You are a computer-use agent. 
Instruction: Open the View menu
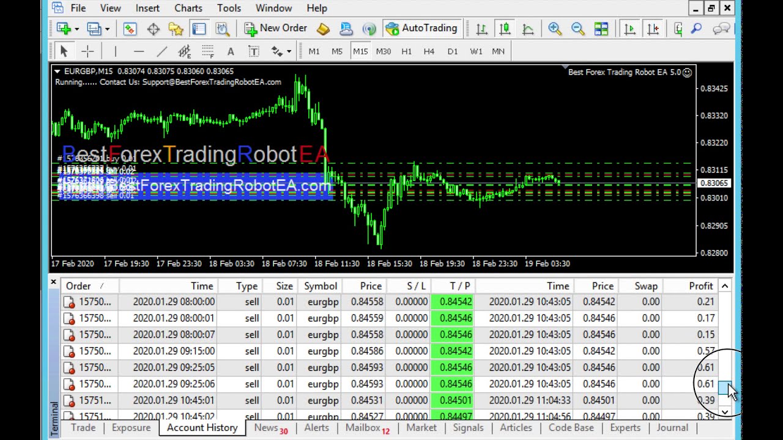click(111, 8)
